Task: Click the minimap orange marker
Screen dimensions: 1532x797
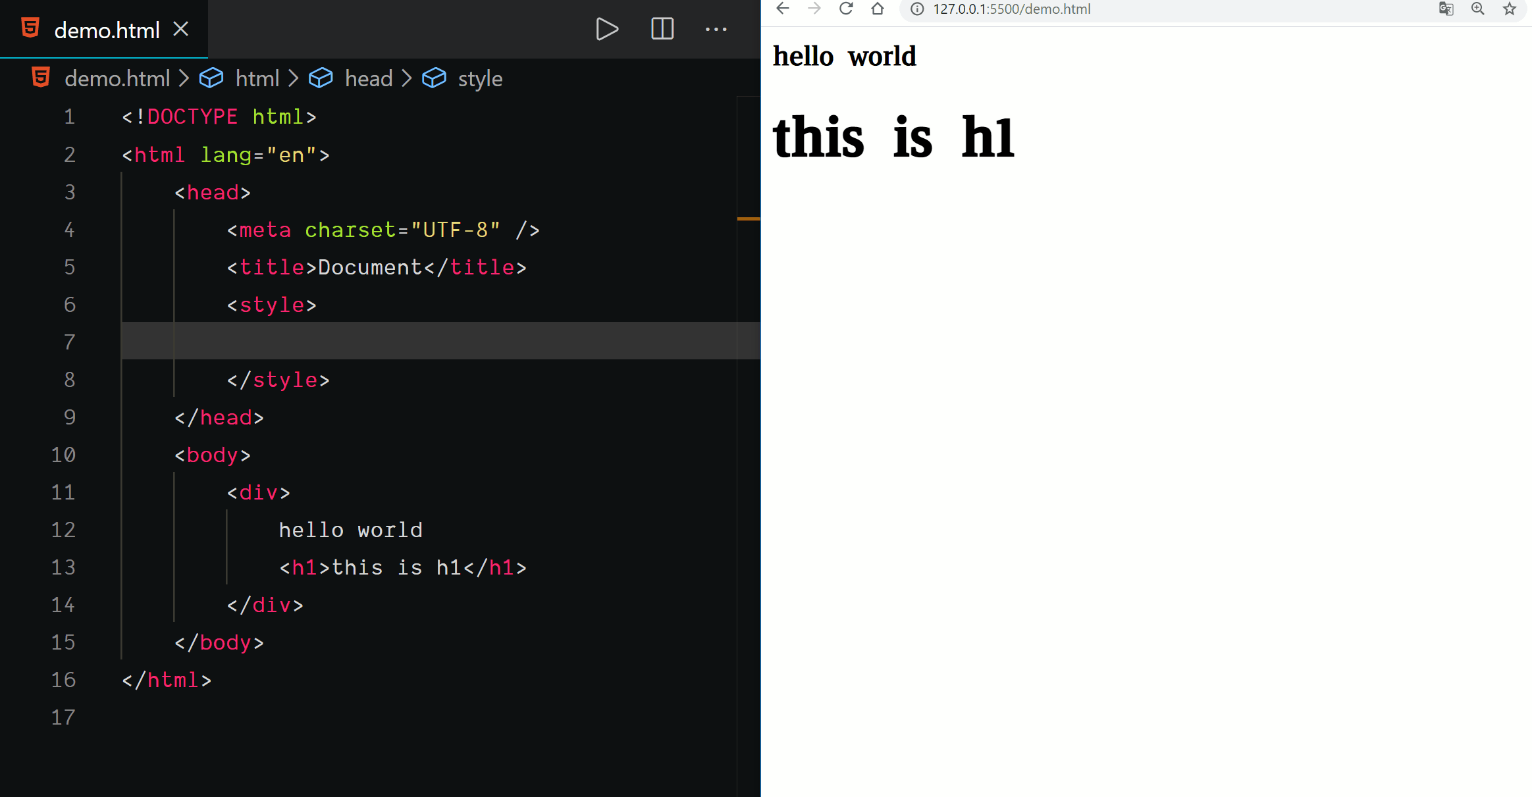Action: tap(749, 219)
